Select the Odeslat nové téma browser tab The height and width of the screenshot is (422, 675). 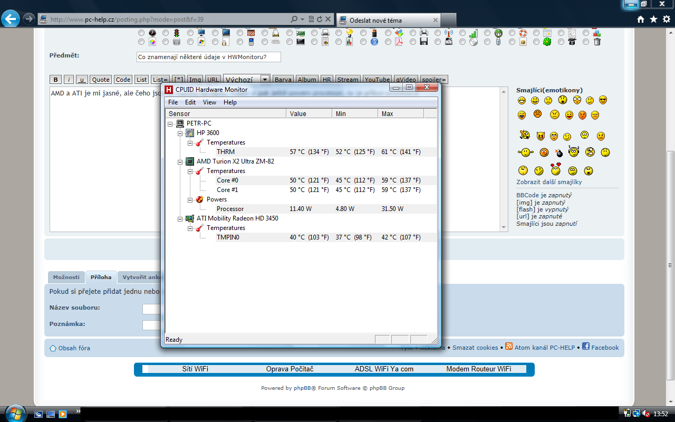pos(388,20)
